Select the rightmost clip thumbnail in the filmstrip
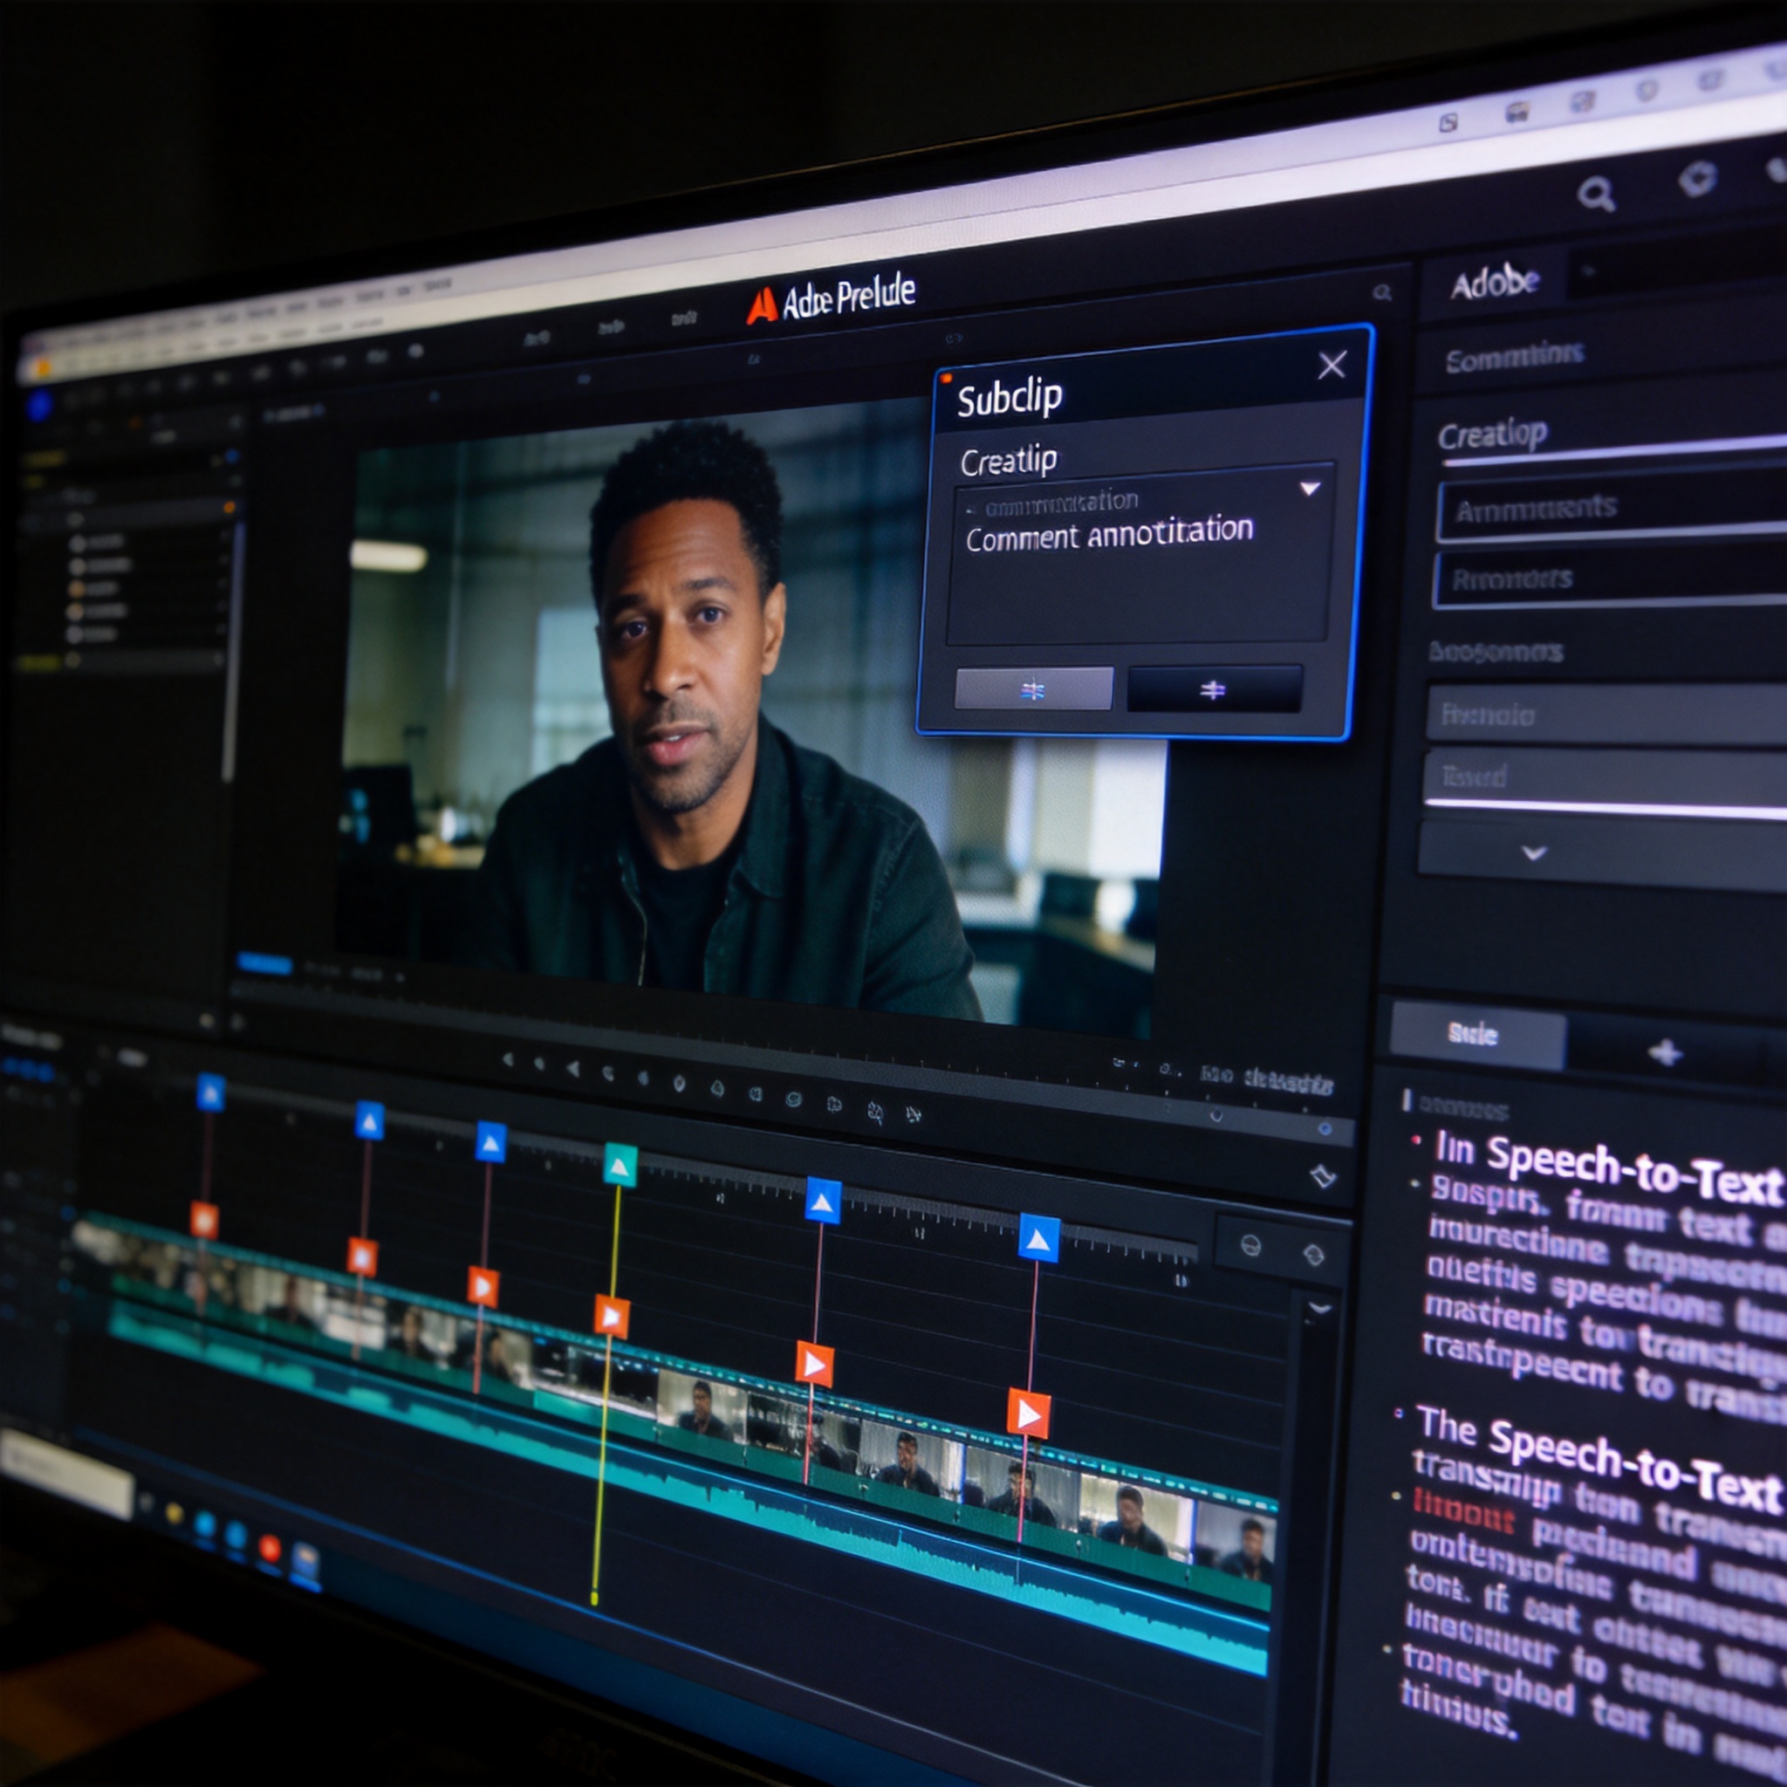Image resolution: width=1787 pixels, height=1787 pixels. pyautogui.click(x=1235, y=1545)
